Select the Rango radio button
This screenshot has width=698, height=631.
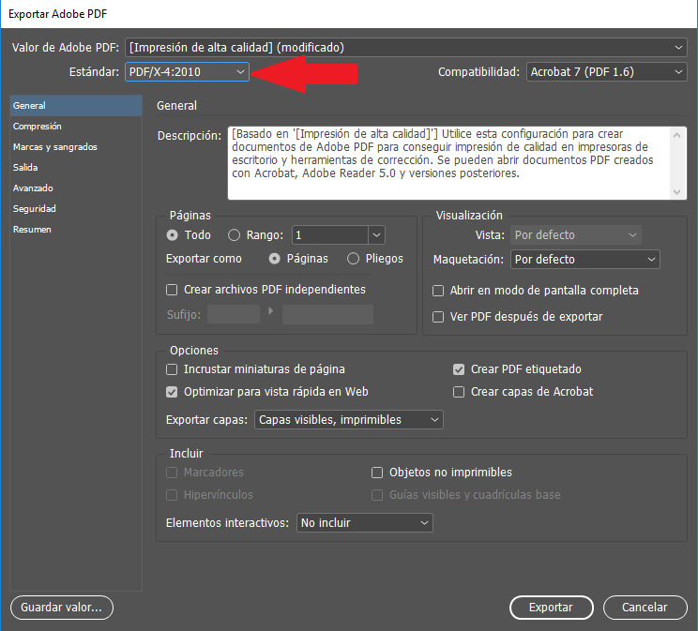click(235, 235)
